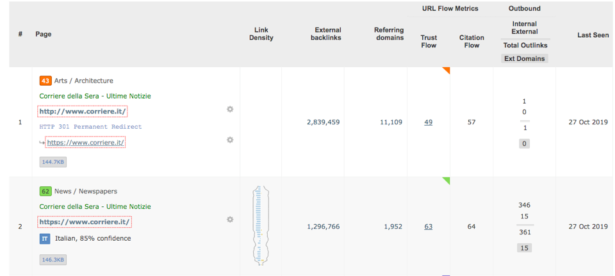This screenshot has height=276, width=615.
Task: Sort by External backlinks column header
Action: coord(328,34)
